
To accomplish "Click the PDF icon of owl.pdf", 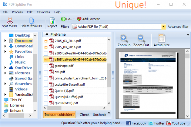I will coord(51,72).
